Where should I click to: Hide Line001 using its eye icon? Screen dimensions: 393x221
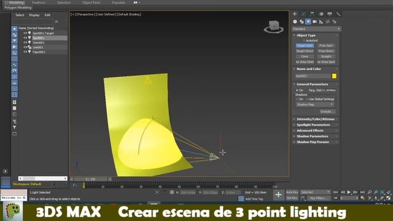[x=25, y=47]
